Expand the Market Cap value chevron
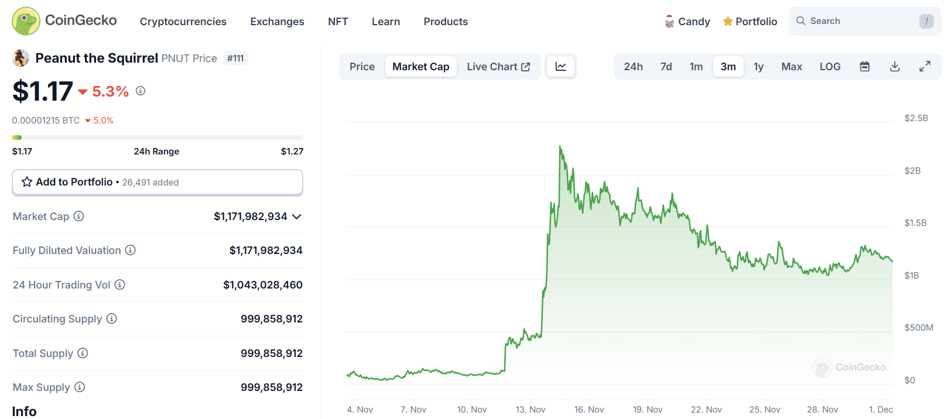Image resolution: width=948 pixels, height=419 pixels. click(297, 217)
